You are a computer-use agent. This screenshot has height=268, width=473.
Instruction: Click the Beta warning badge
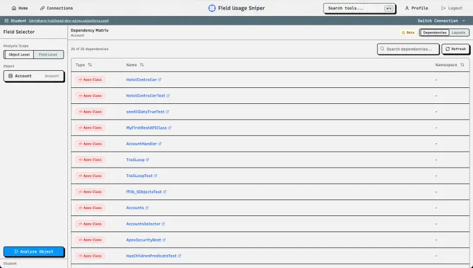pyautogui.click(x=408, y=32)
